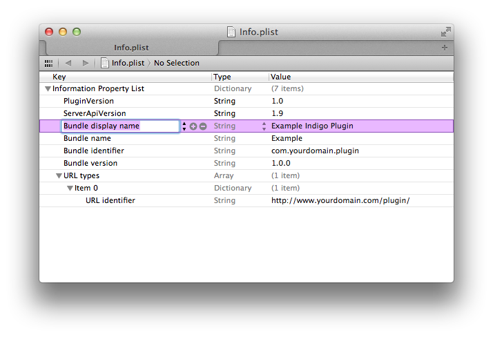Image resolution: width=493 pixels, height=337 pixels.
Task: Select the Item 0 row label
Action: point(86,188)
